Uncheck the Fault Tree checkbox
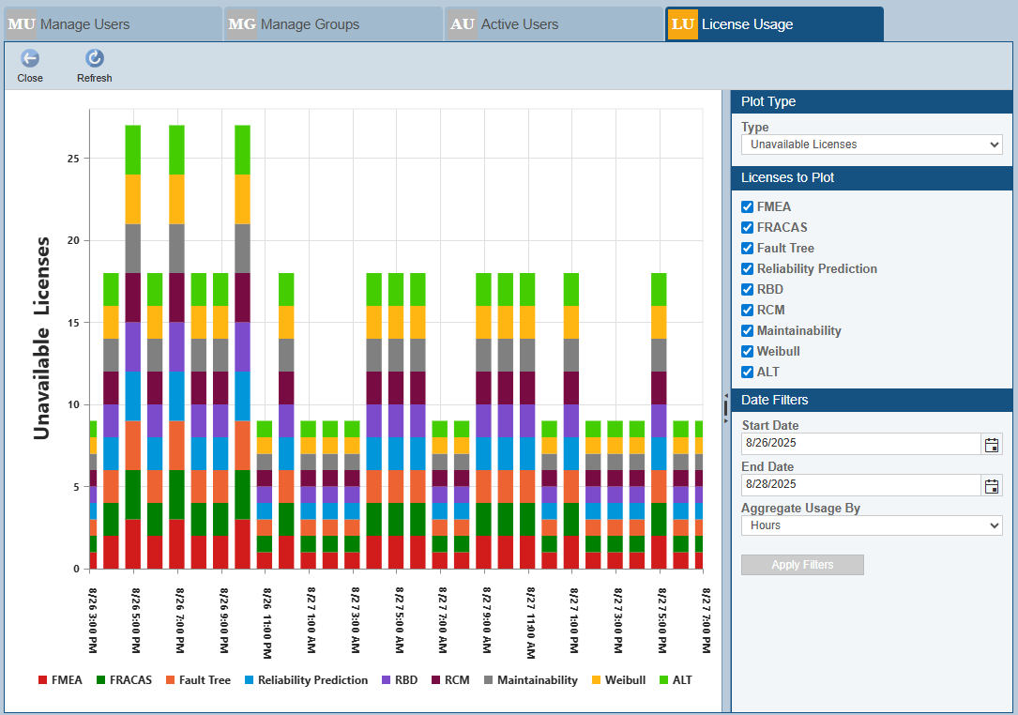1018x715 pixels. pyautogui.click(x=748, y=249)
